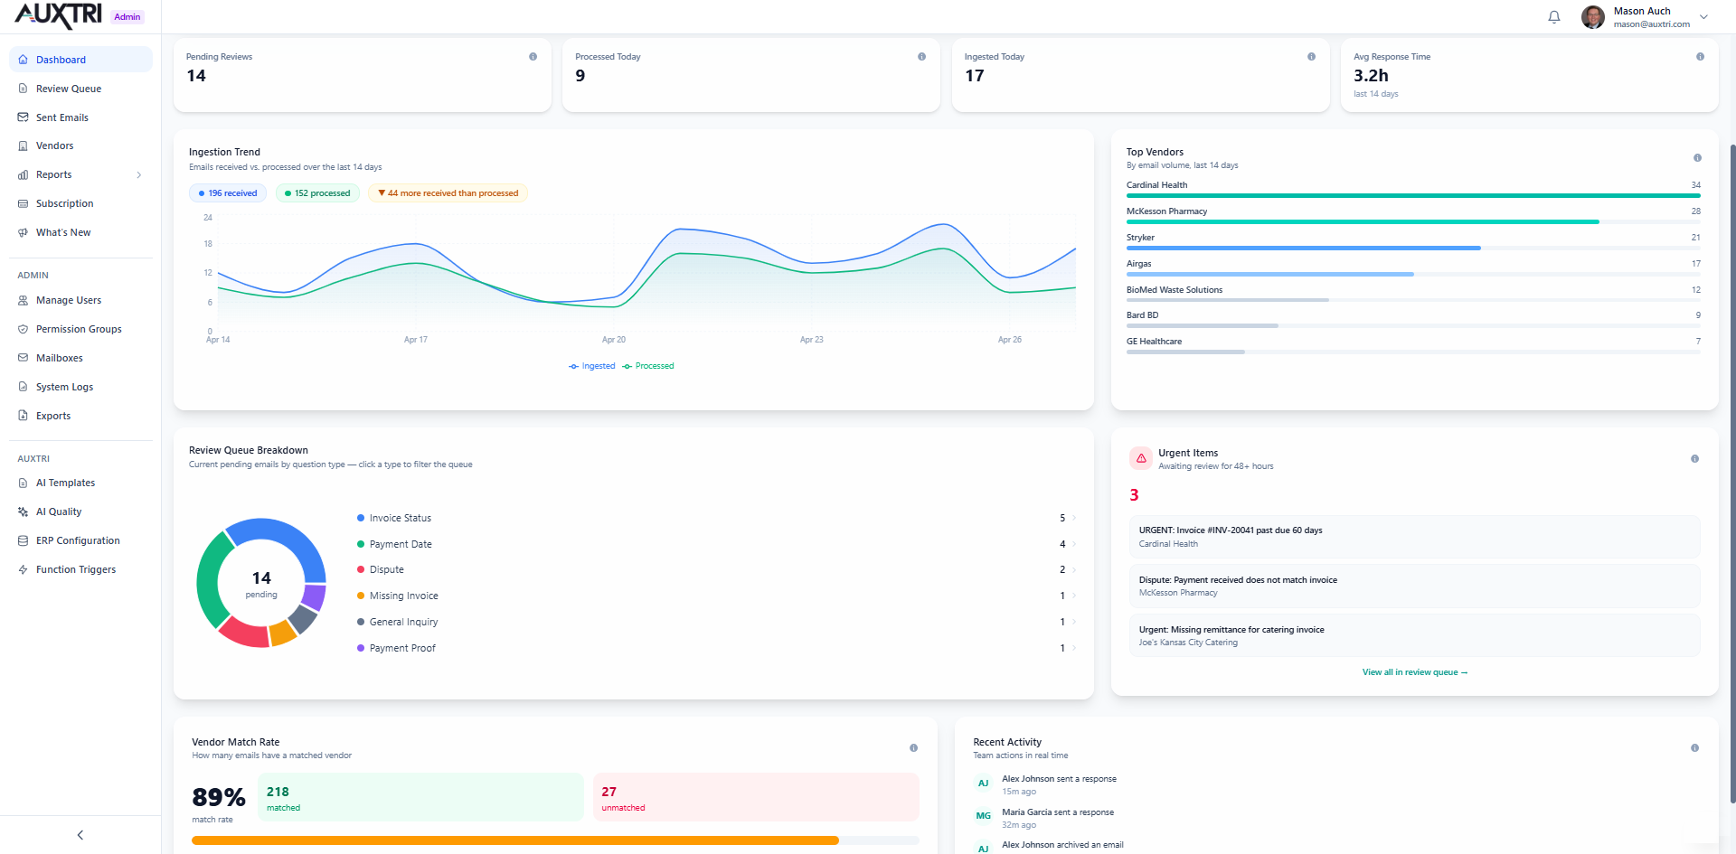Expand the Invoice Status queue row
This screenshot has width=1736, height=854.
(1074, 518)
